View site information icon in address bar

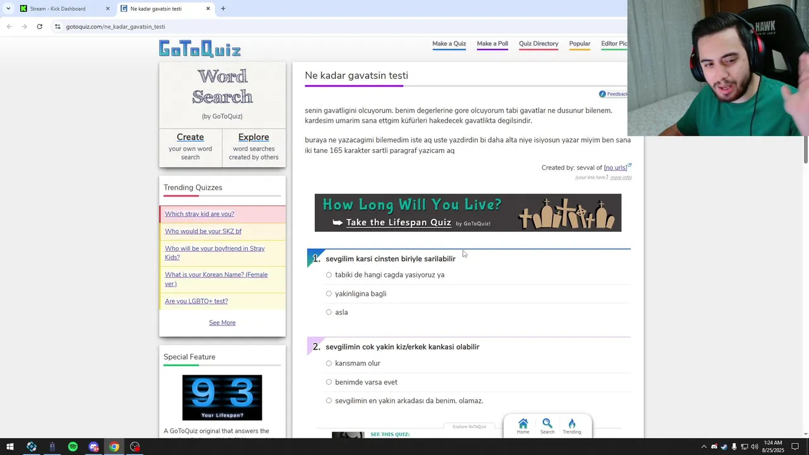coord(58,27)
